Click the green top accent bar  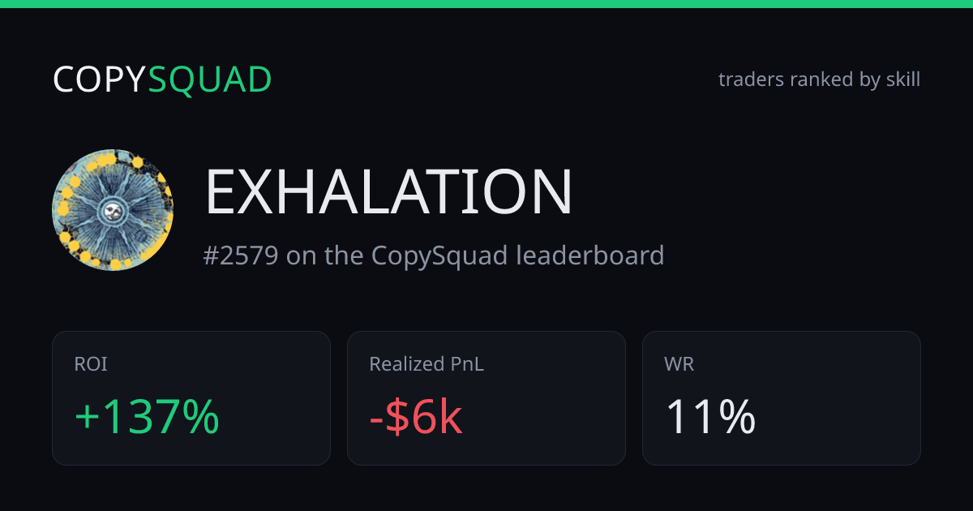(486, 4)
